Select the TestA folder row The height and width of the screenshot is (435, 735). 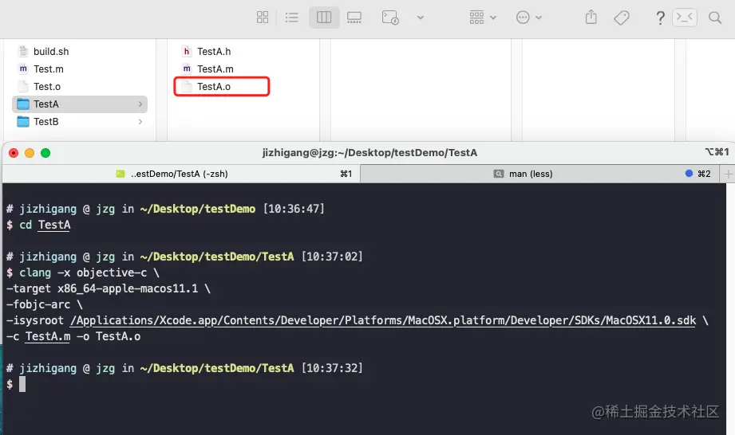(80, 104)
